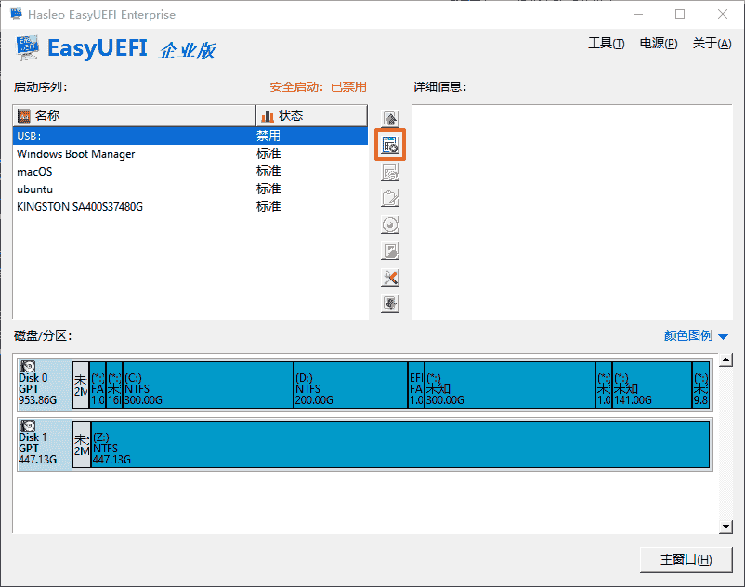
Task: Click the highlighted create new boot entry icon
Action: click(x=390, y=145)
